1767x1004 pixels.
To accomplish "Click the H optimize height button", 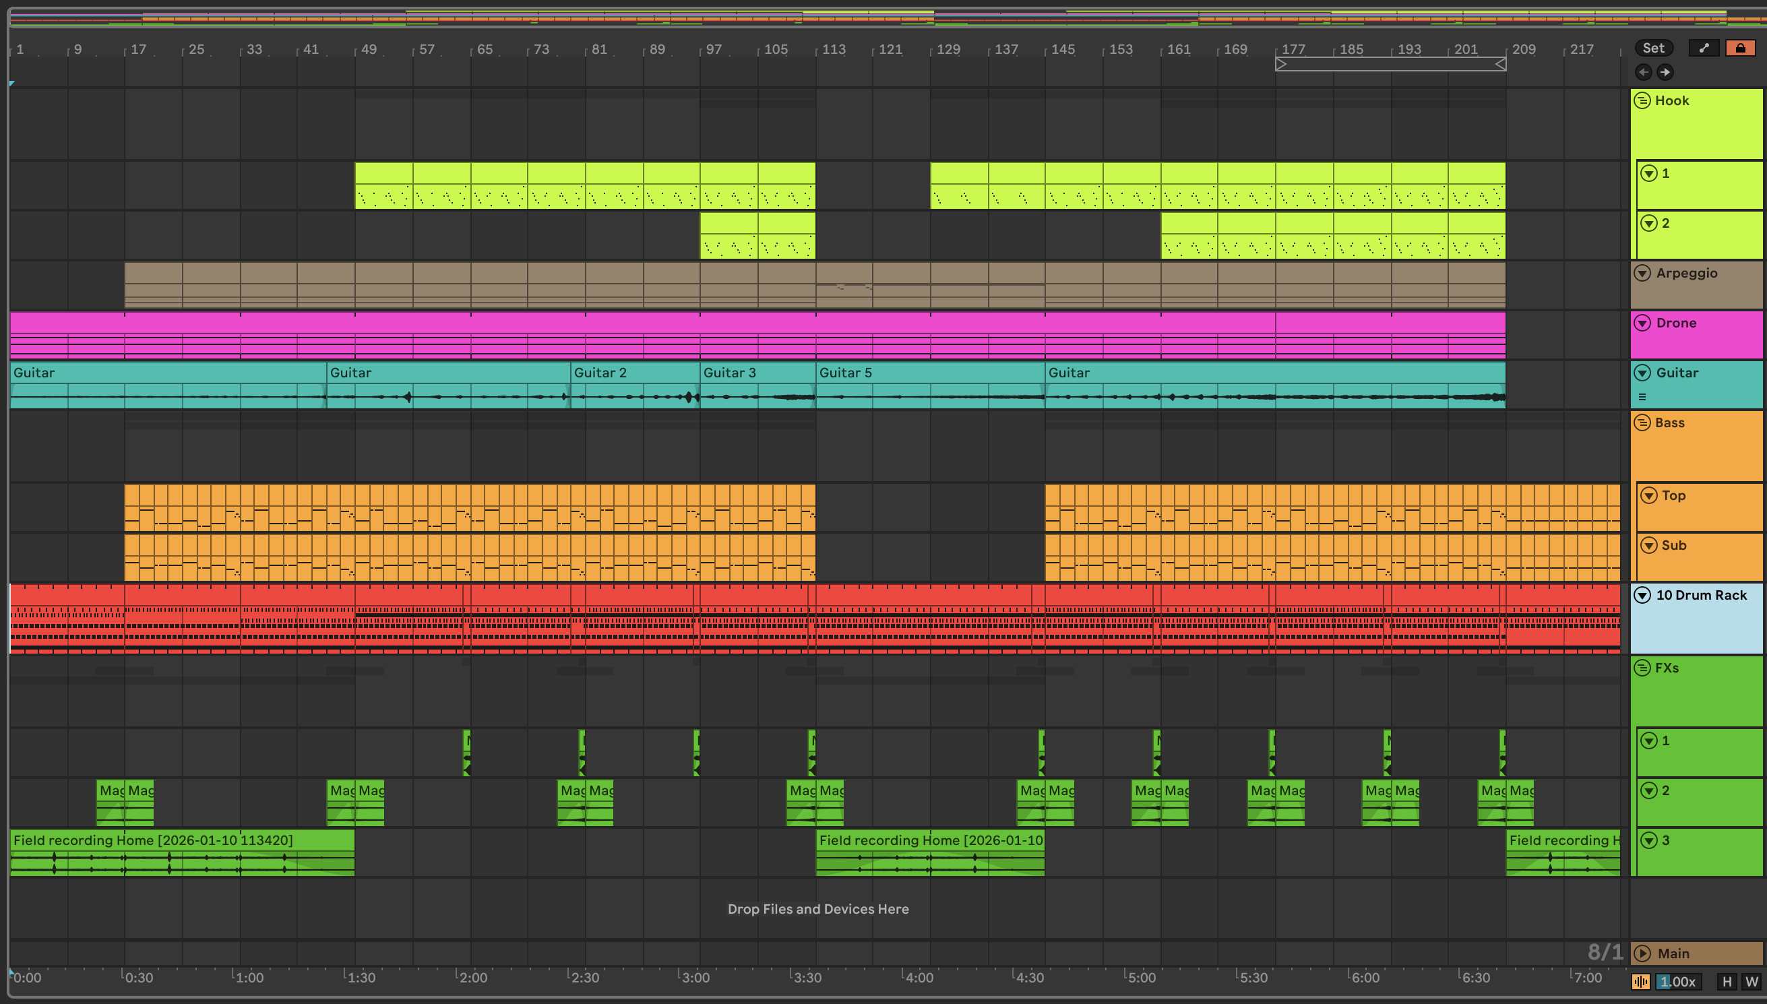I will click(x=1727, y=981).
